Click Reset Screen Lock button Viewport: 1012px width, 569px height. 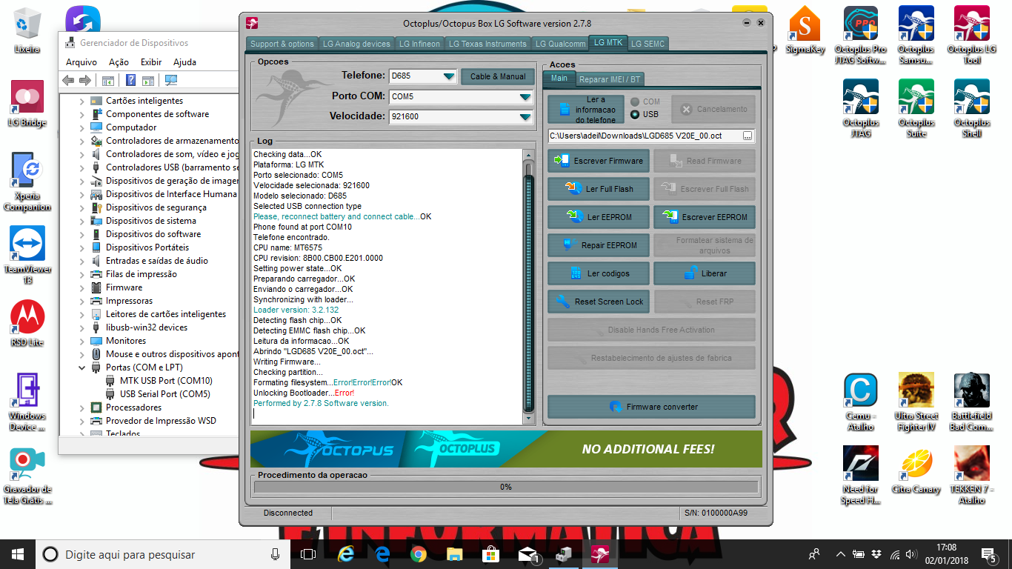coord(599,302)
